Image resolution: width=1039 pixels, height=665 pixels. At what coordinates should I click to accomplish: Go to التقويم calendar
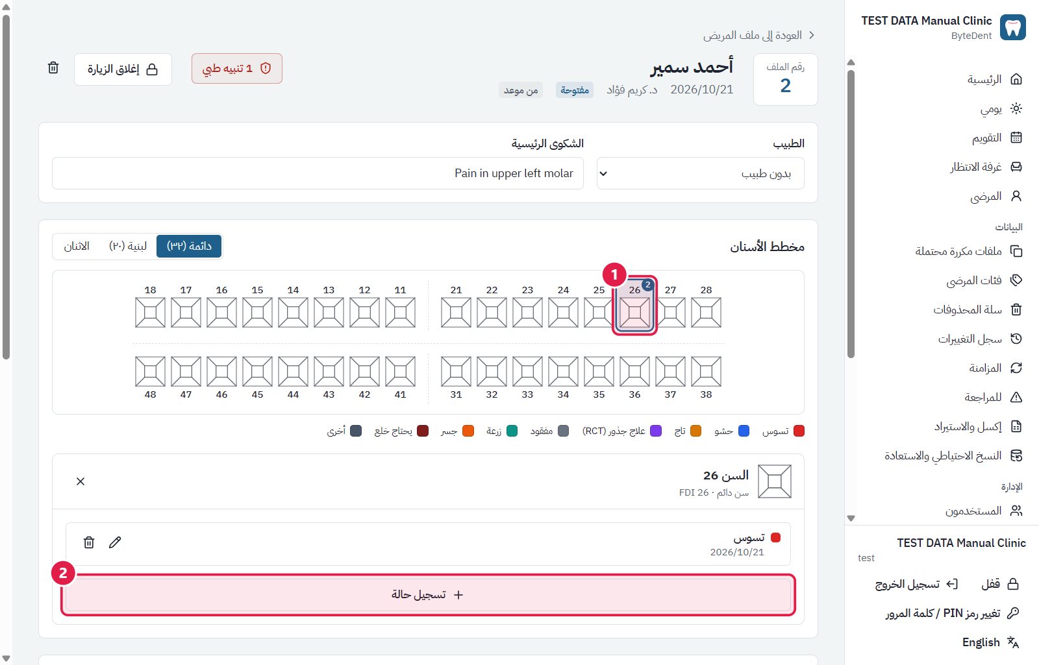tap(996, 138)
